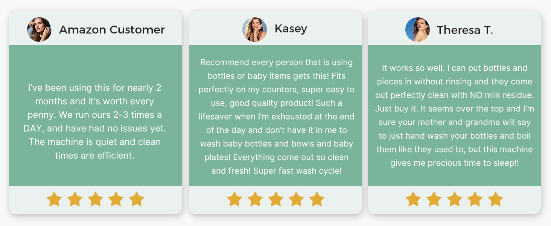Click the "Amazon Customer" reviewer name
551x226 pixels.
pos(112,30)
